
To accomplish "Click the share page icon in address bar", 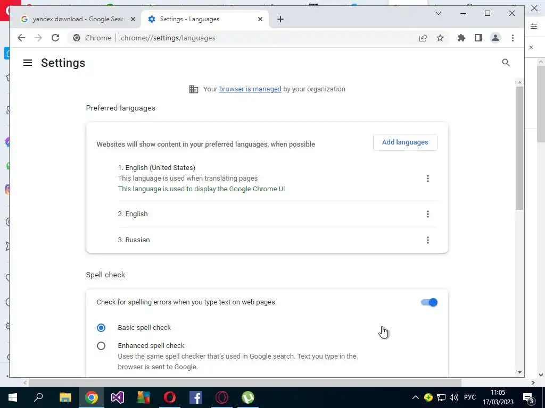I will pos(423,38).
